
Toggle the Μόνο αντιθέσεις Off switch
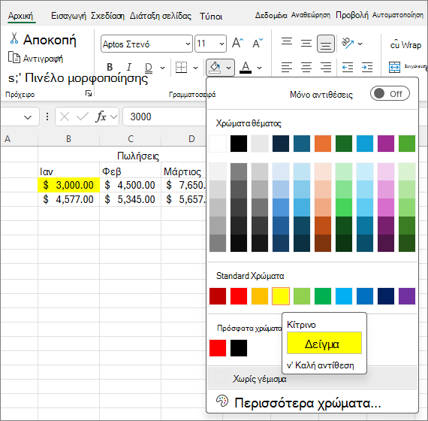390,94
